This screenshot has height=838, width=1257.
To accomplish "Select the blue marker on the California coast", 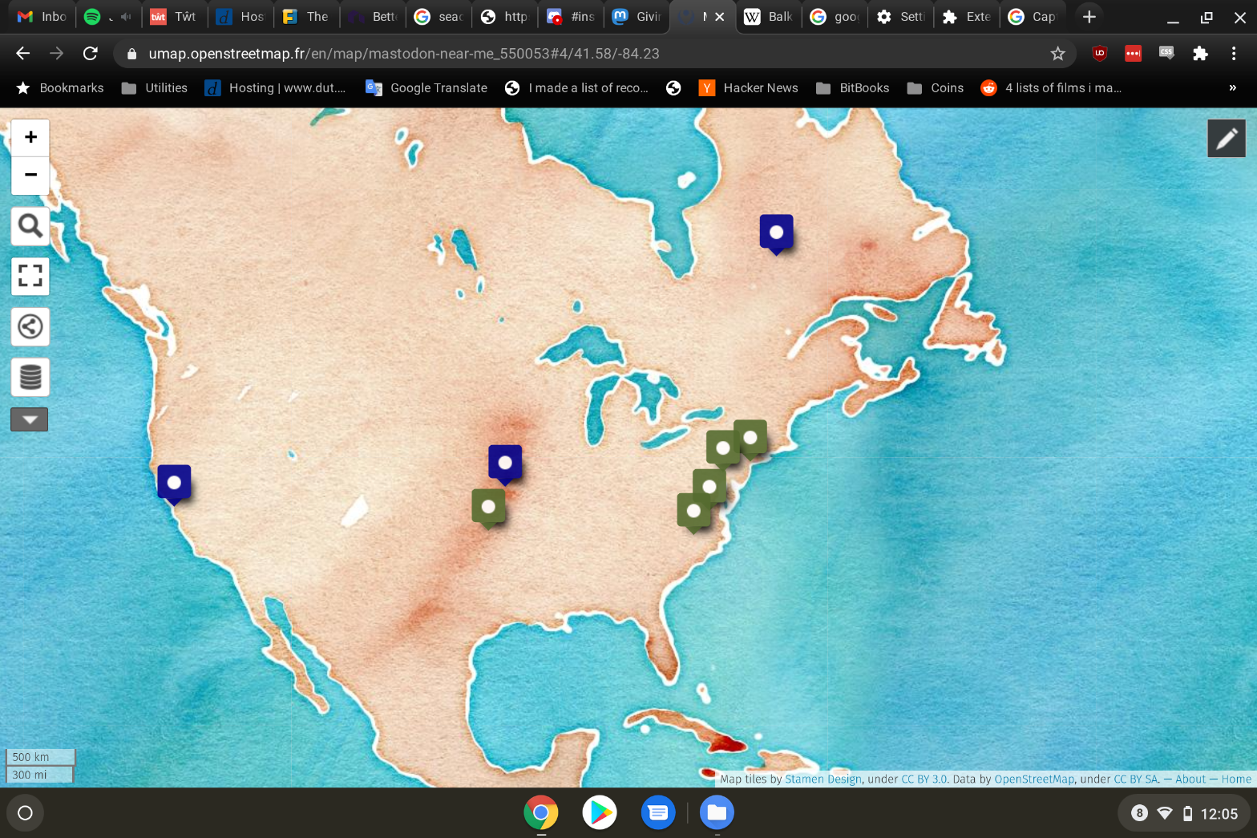I will click(174, 484).
